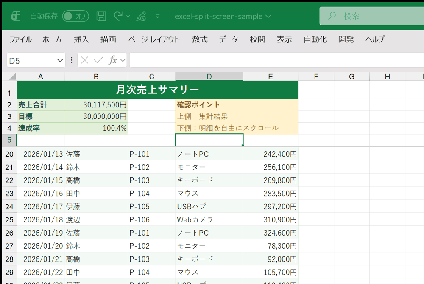The height and width of the screenshot is (284, 424).
Task: Click the Select All corner triangle
Action: pos(12,76)
